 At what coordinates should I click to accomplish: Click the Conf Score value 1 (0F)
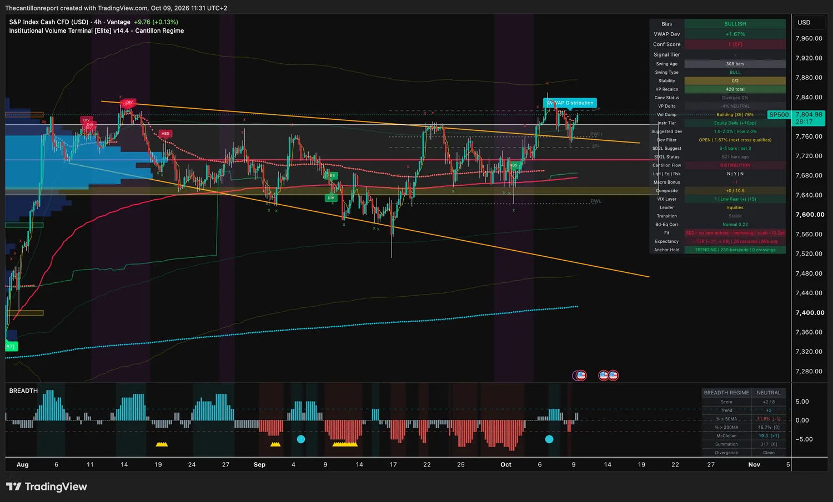[x=735, y=44]
